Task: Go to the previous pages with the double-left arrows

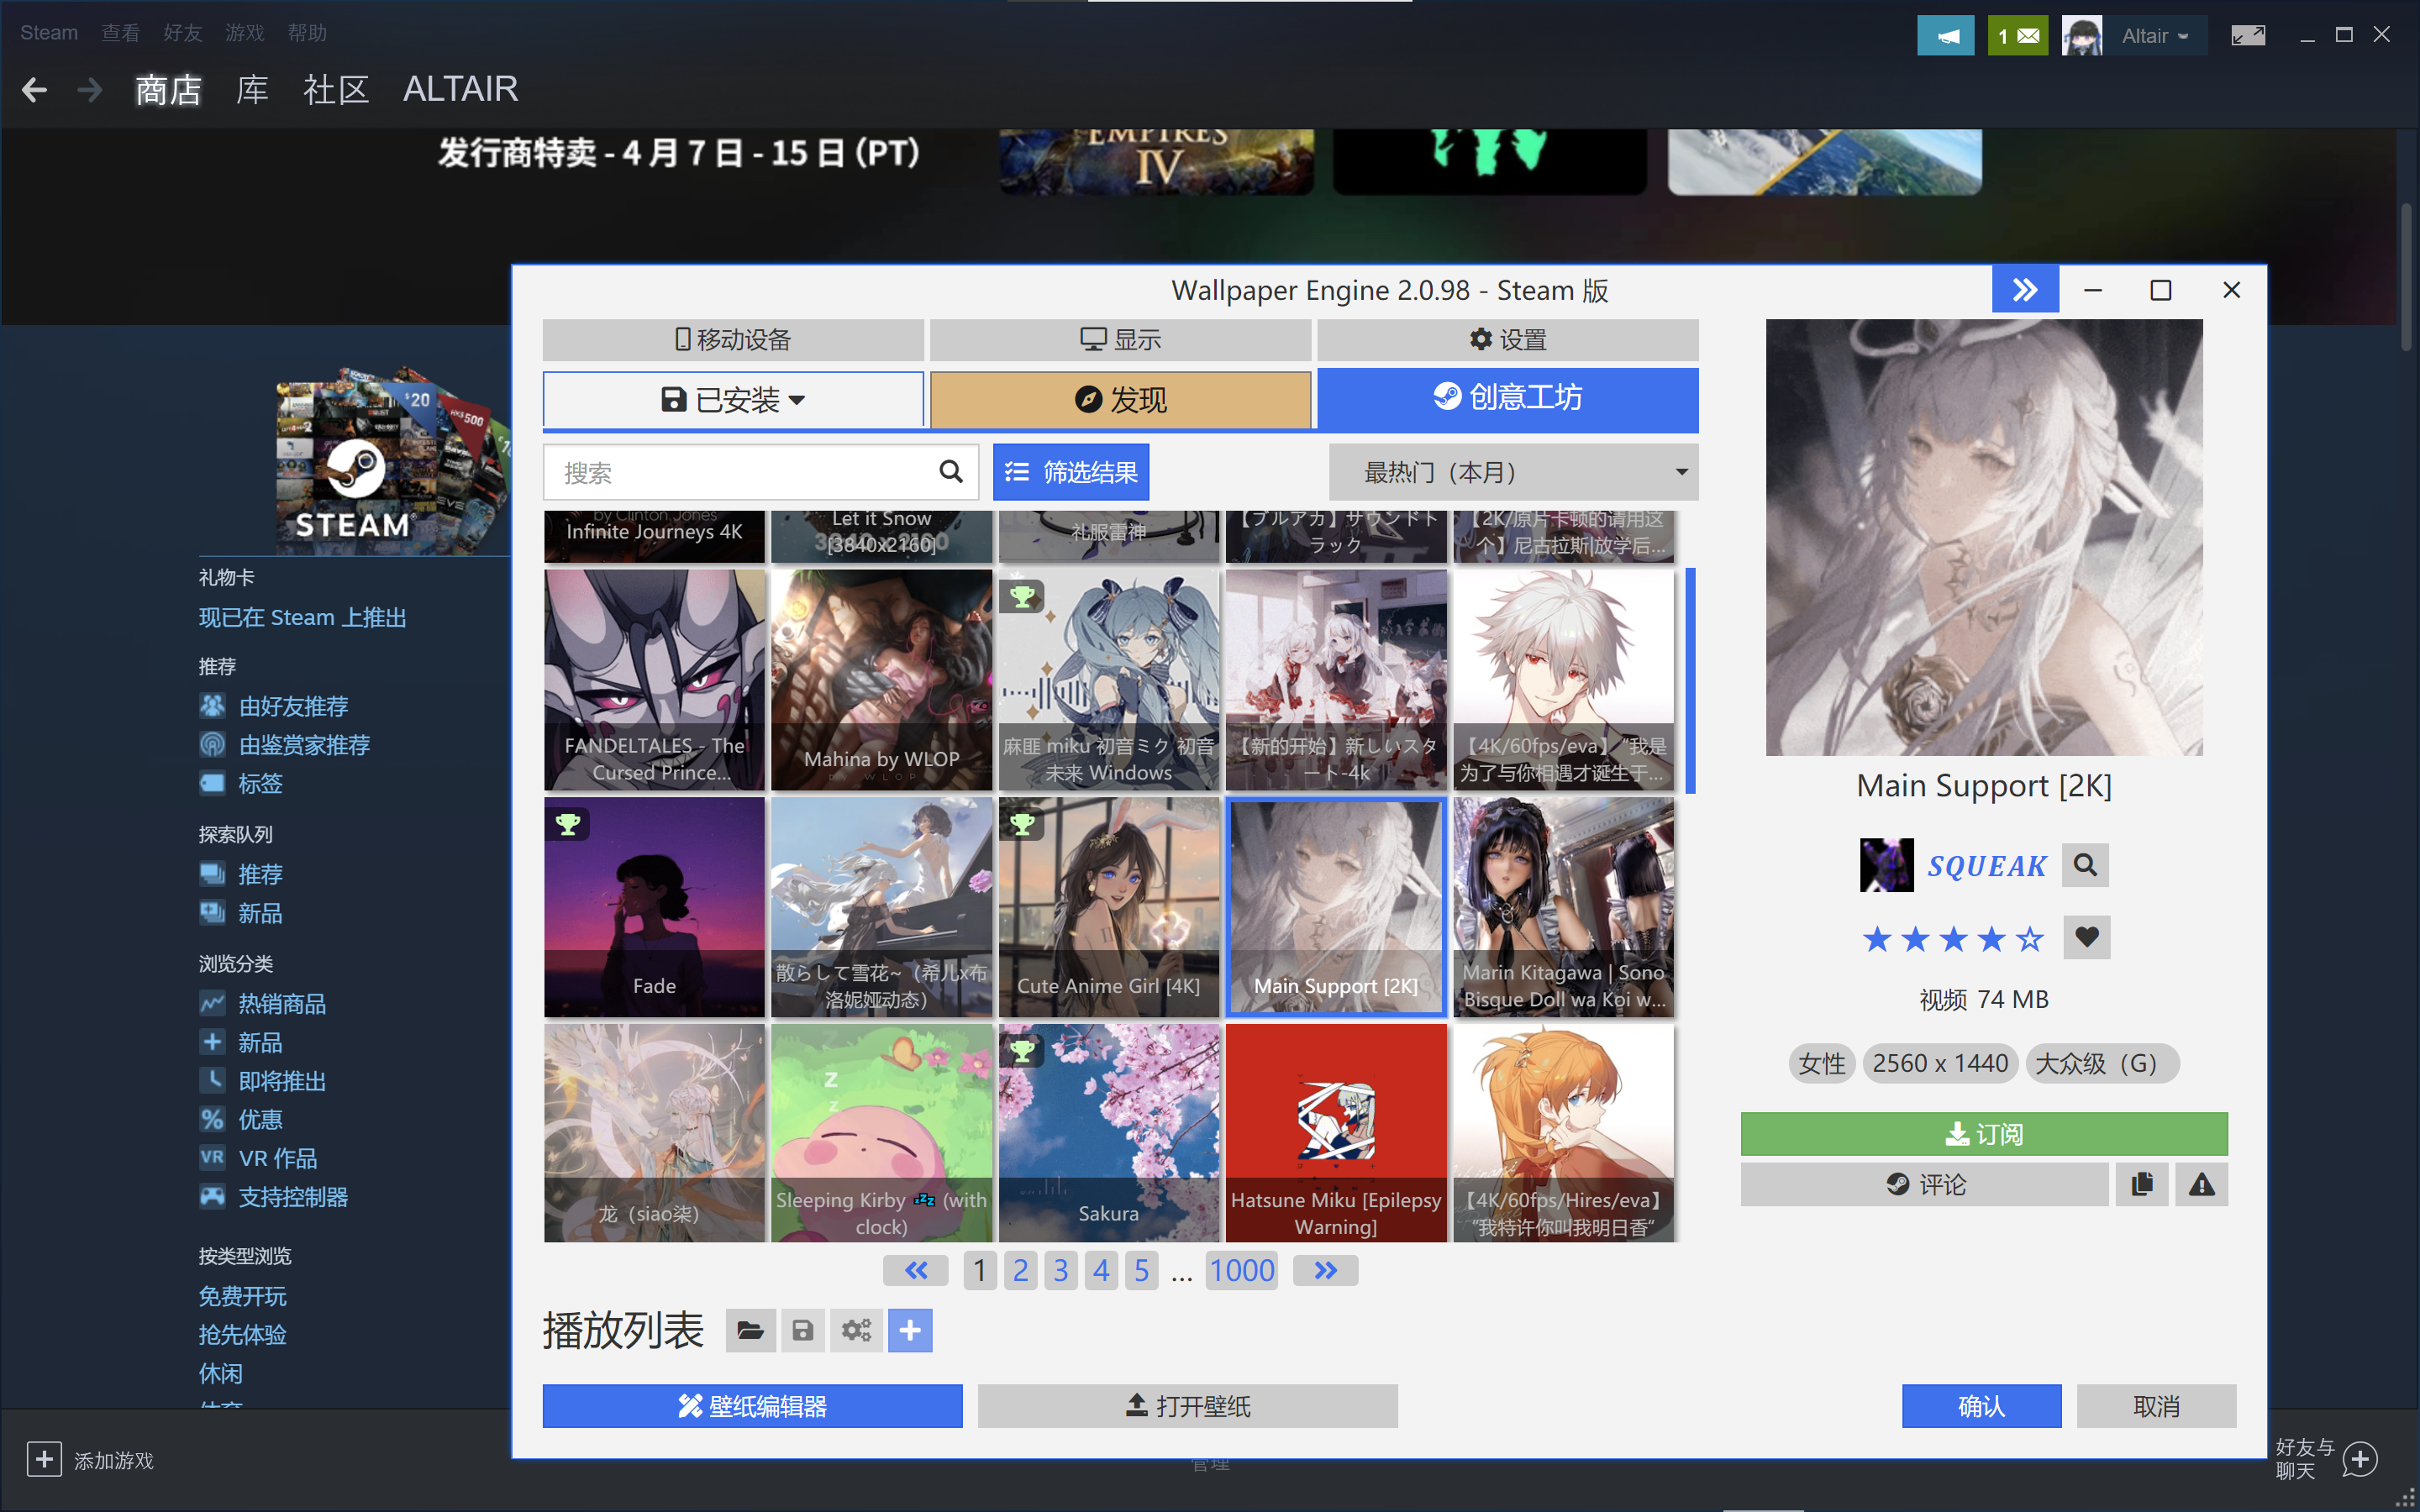Action: (x=916, y=1271)
